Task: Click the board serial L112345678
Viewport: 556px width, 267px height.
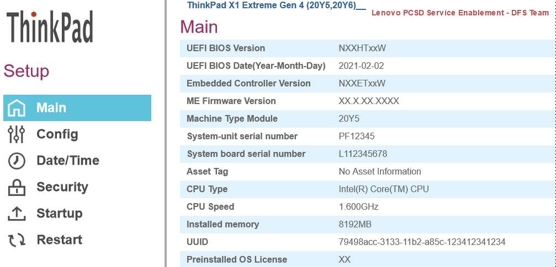Action: [363, 154]
